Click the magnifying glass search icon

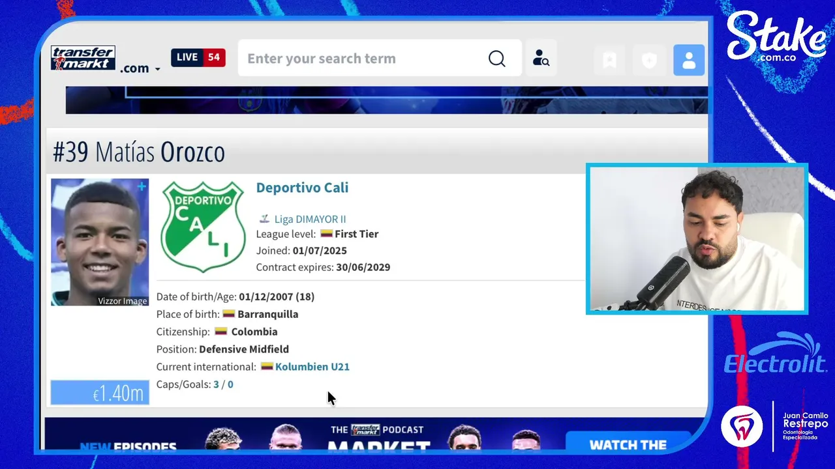(x=497, y=59)
